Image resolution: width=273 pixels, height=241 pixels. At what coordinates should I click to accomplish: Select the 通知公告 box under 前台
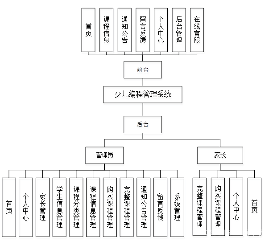click(x=124, y=30)
